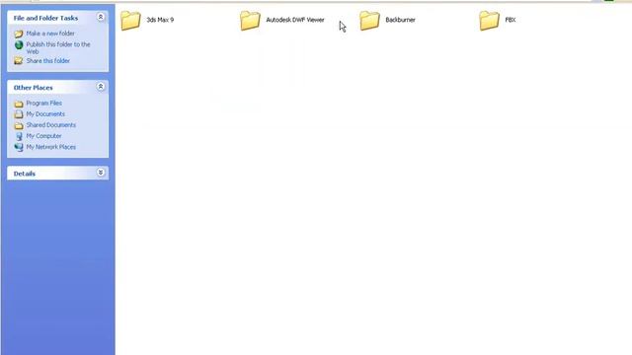The height and width of the screenshot is (355, 632).
Task: Go to Program Files link
Action: [x=43, y=103]
